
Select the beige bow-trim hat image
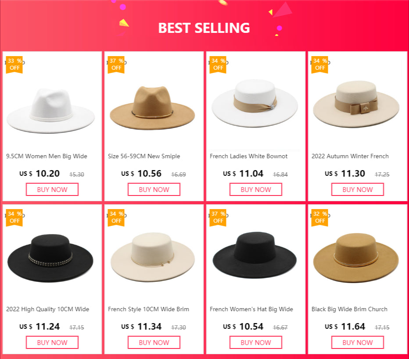click(x=357, y=107)
